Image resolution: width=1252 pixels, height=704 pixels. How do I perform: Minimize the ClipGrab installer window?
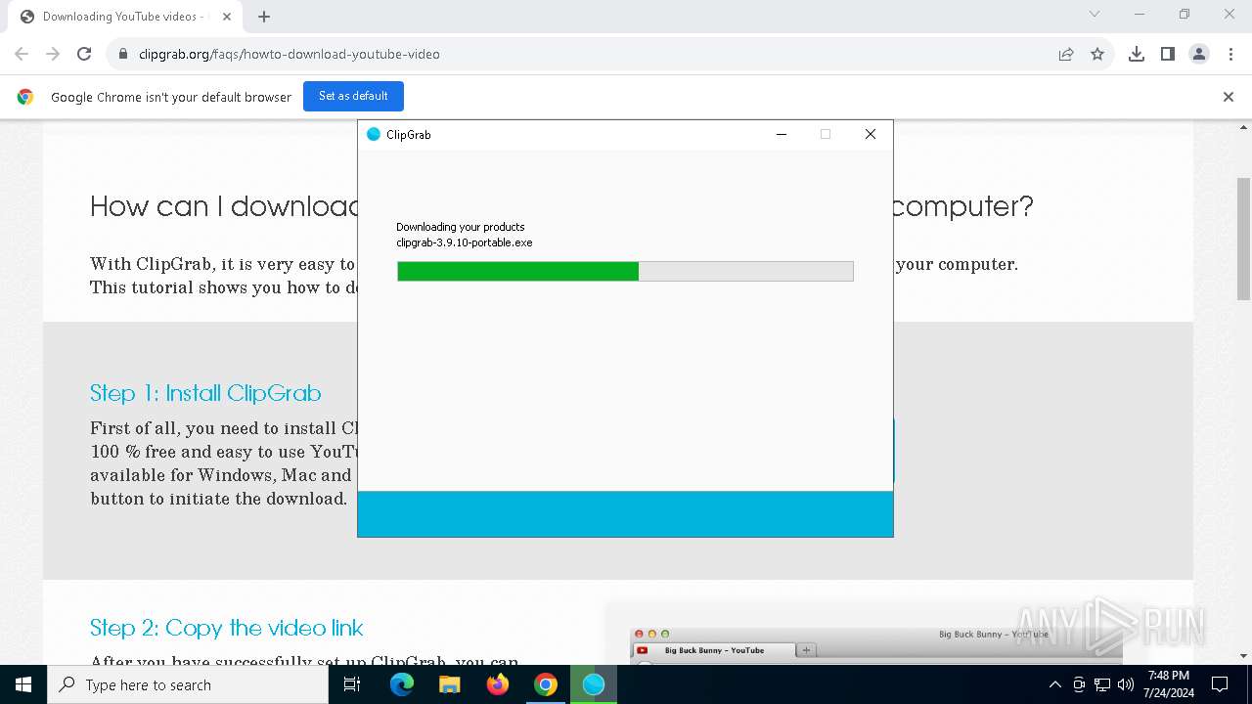point(782,134)
